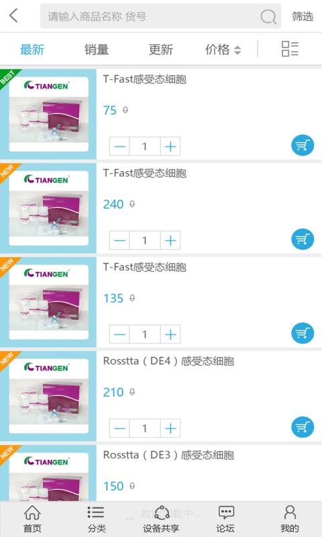Open the 首页 home tab

(32, 519)
